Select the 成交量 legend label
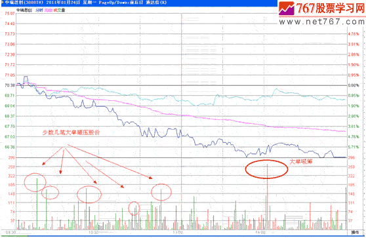 (59, 10)
